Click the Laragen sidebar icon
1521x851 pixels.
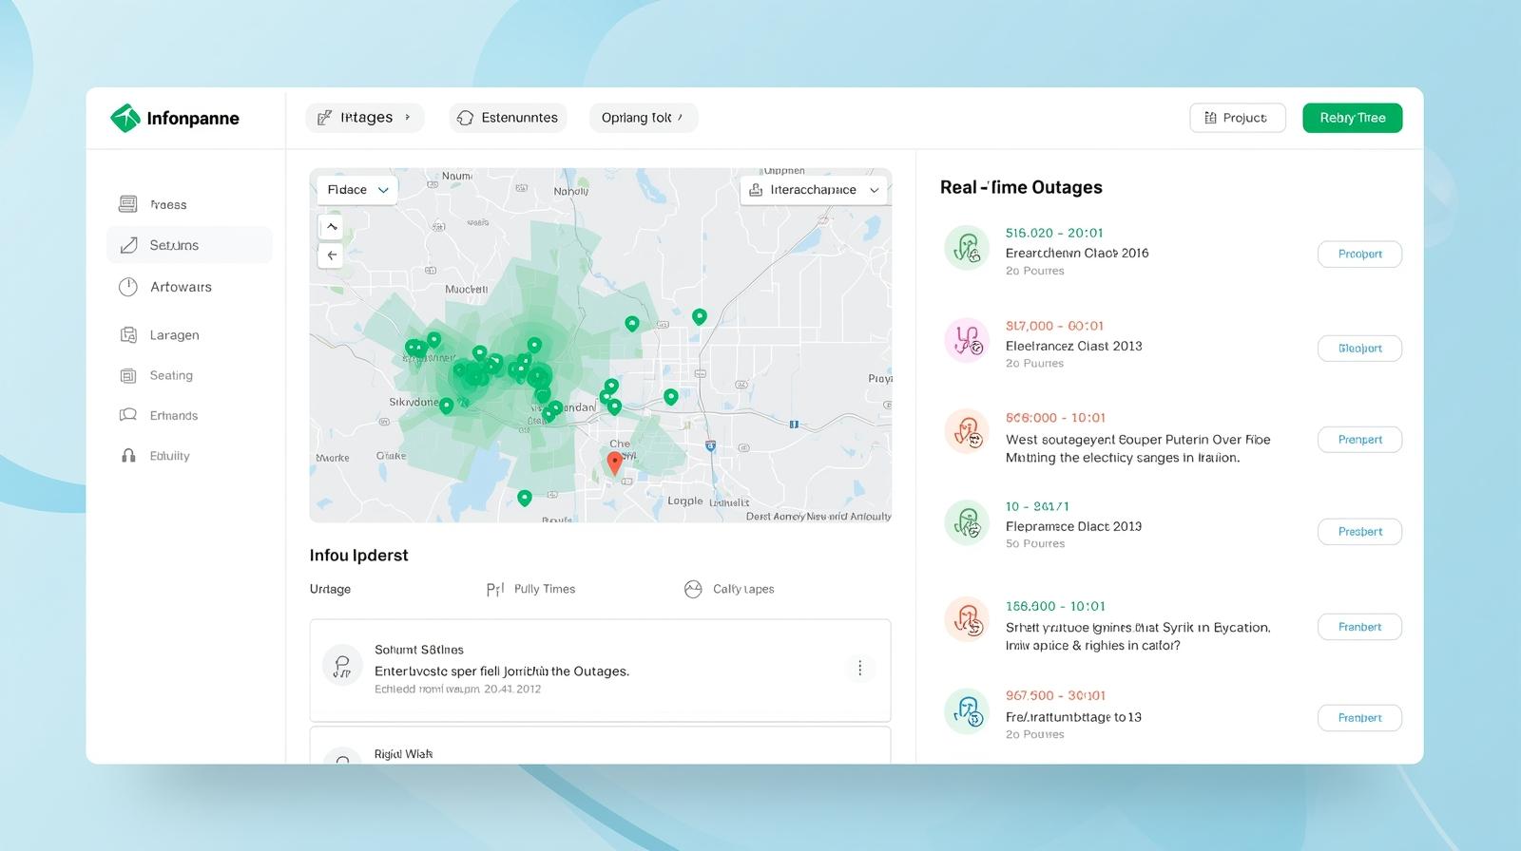tap(128, 335)
